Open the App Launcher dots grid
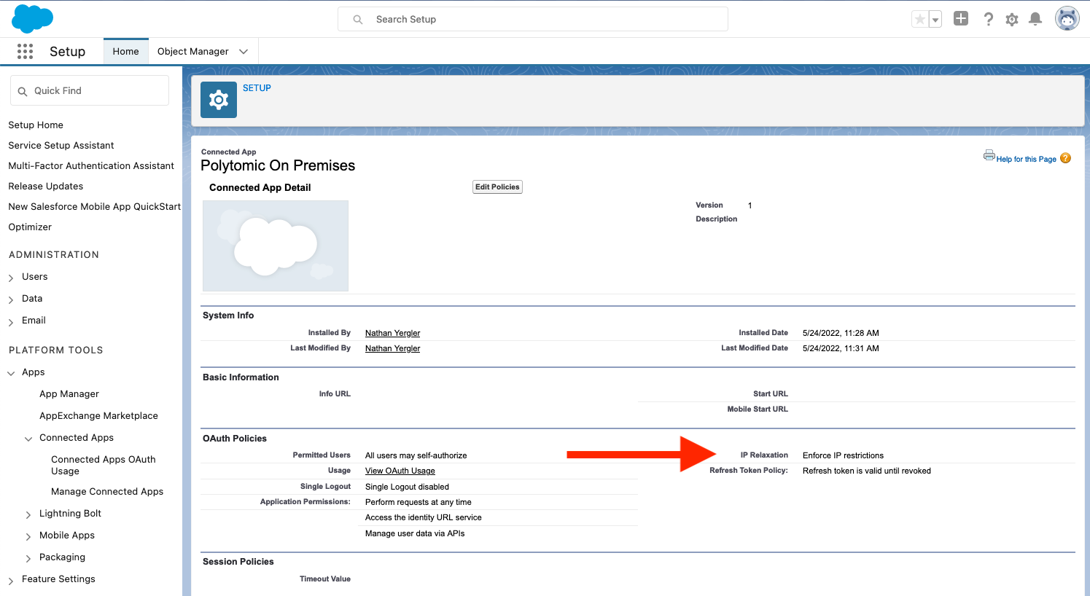The width and height of the screenshot is (1090, 596). (25, 51)
